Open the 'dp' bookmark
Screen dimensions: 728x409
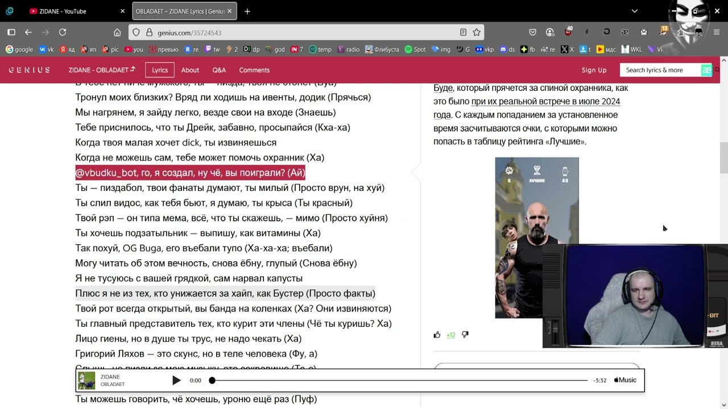[252, 49]
